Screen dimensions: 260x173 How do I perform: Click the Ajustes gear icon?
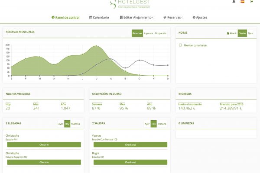point(194,17)
